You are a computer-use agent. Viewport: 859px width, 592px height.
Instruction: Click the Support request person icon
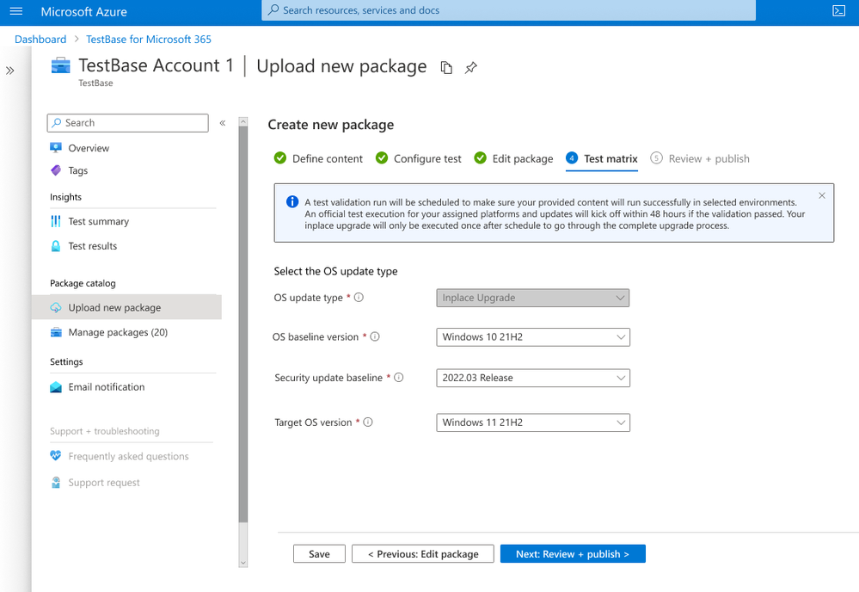coord(56,483)
